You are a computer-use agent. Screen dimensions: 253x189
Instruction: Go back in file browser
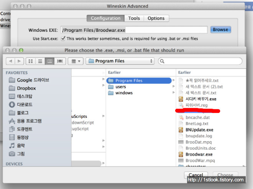click(x=10, y=61)
